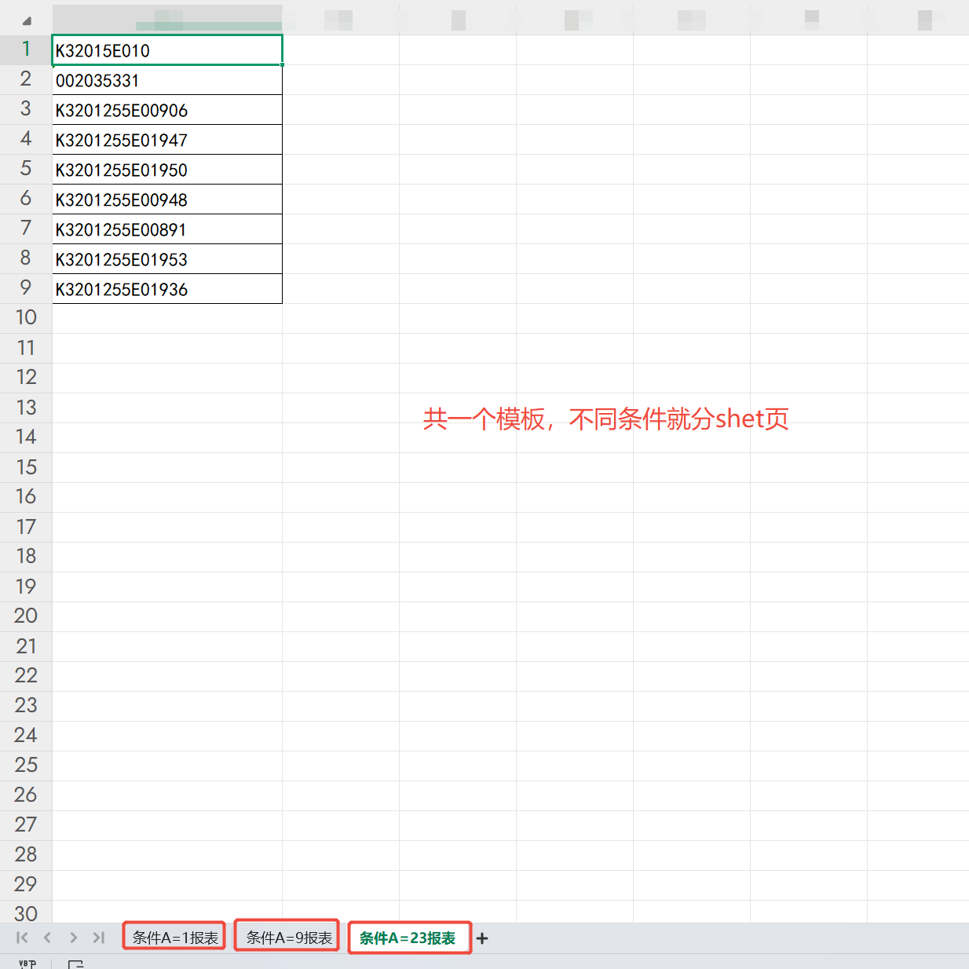Select cell containing K3201255E01947

pyautogui.click(x=167, y=140)
